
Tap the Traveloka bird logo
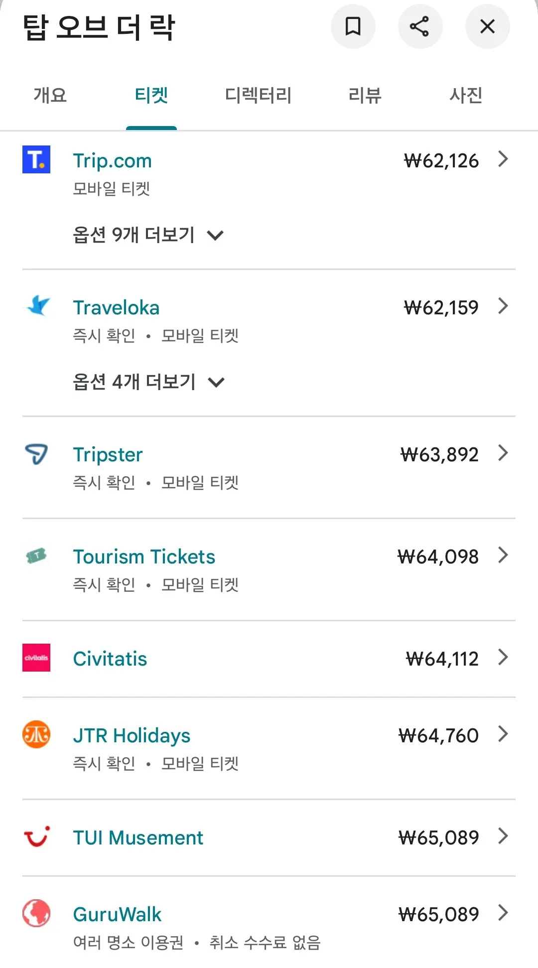click(37, 306)
